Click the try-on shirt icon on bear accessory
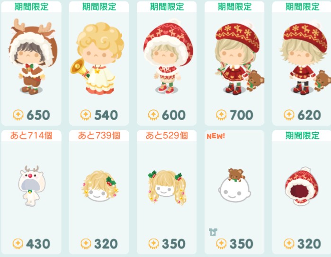The height and width of the screenshot is (257, 331). point(213,232)
